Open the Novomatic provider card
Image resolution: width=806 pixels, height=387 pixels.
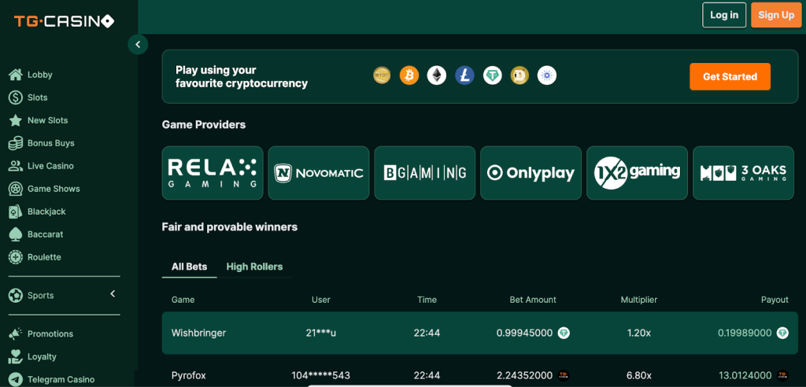(319, 173)
